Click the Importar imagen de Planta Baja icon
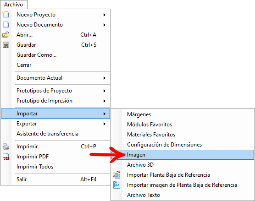The image size is (255, 201). point(116,185)
